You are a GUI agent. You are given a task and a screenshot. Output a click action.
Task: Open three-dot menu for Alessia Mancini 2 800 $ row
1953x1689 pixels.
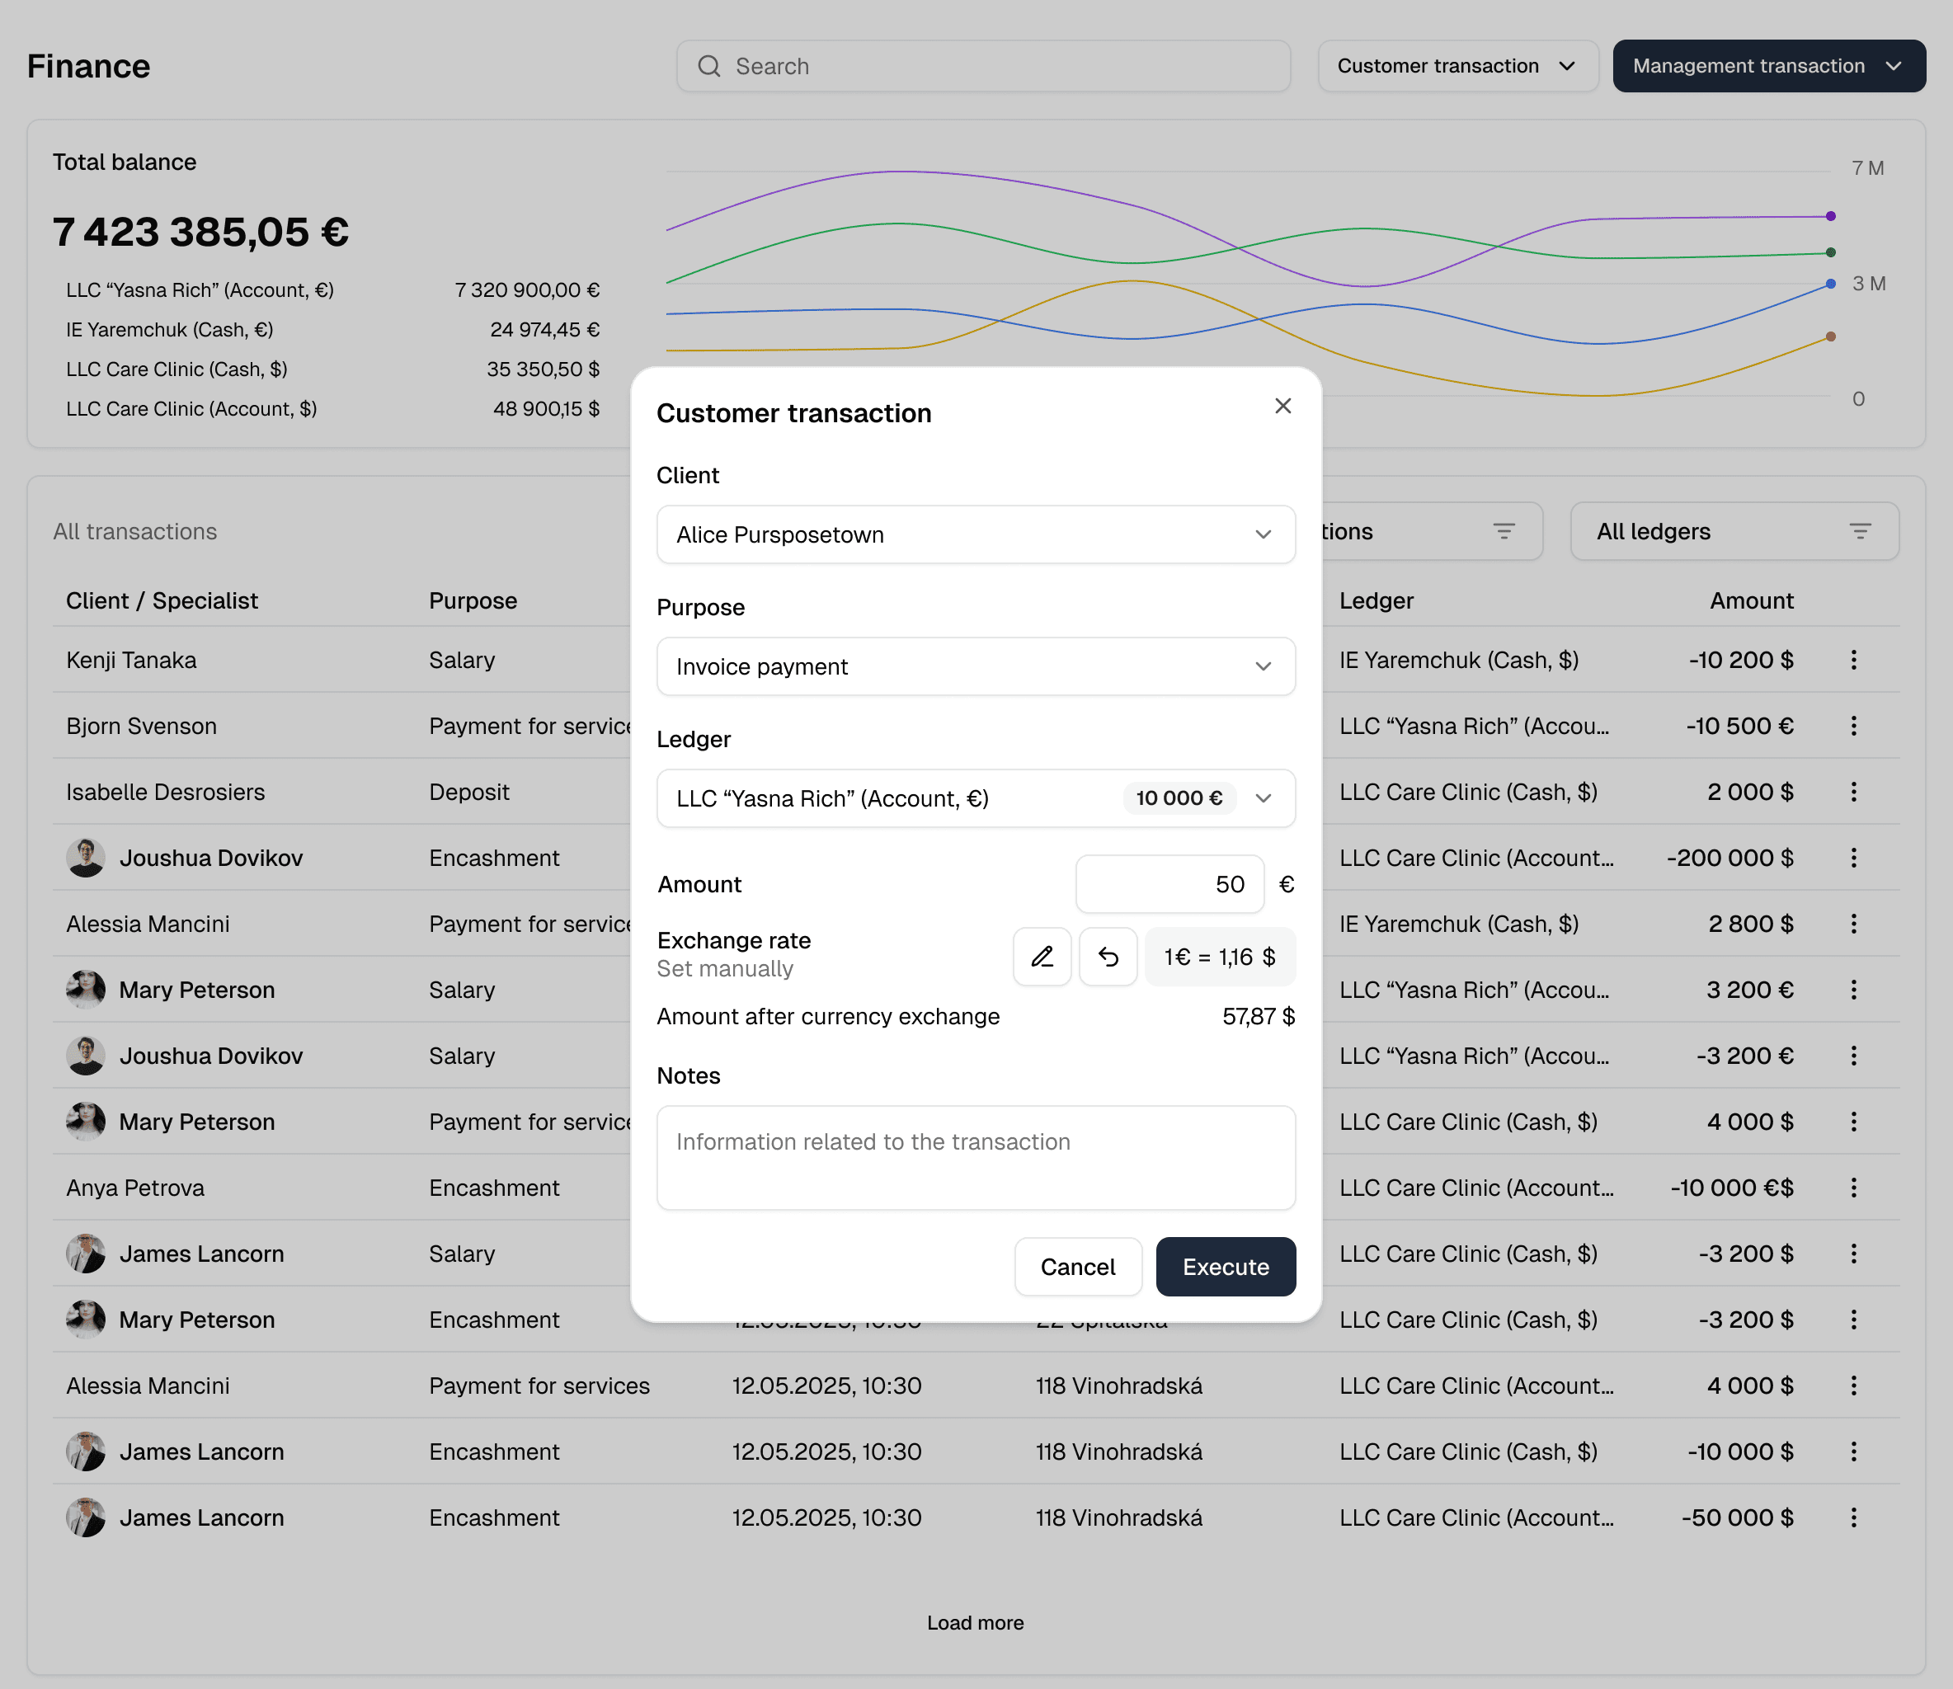coord(1853,924)
